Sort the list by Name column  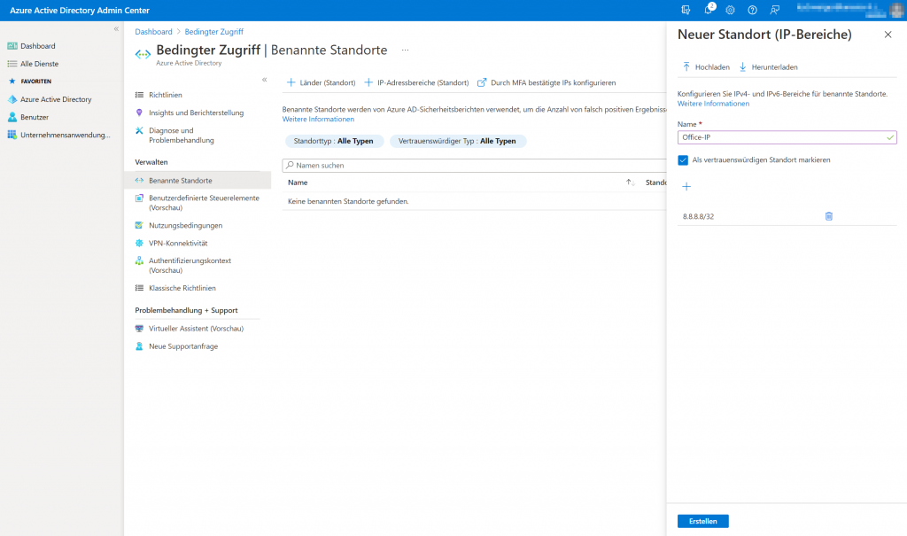tap(630, 183)
